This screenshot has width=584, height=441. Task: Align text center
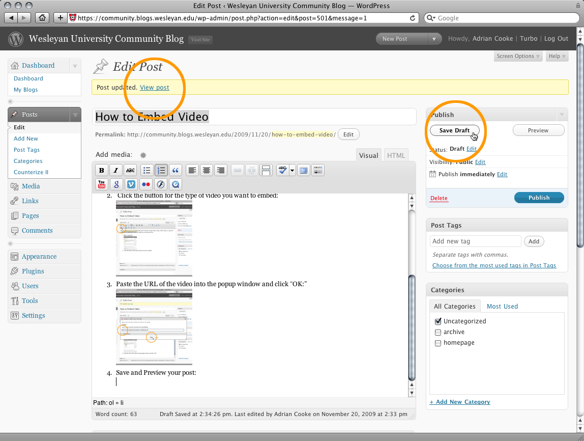207,171
